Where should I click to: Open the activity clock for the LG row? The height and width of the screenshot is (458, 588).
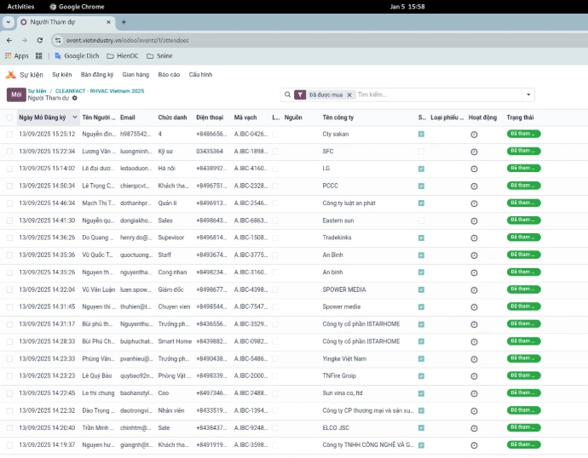[x=474, y=169]
